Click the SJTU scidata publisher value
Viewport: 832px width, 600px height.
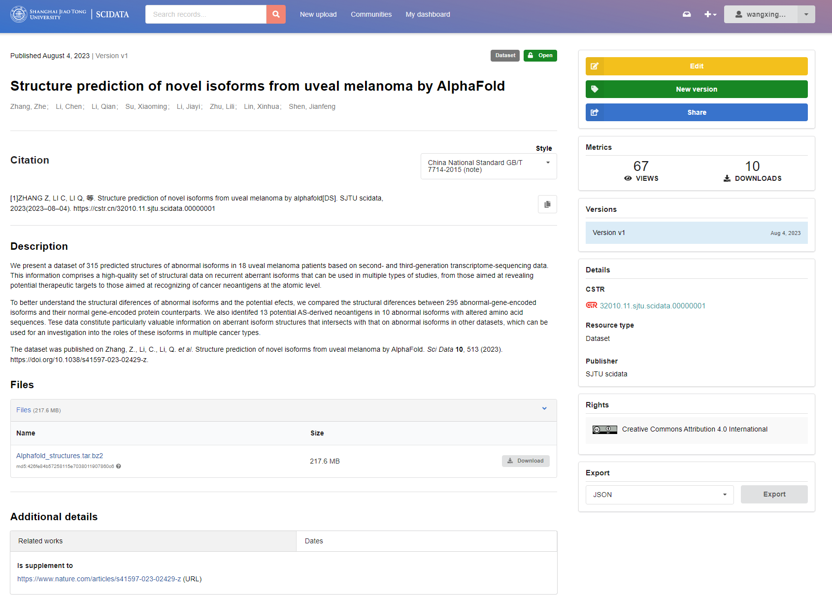pos(606,374)
